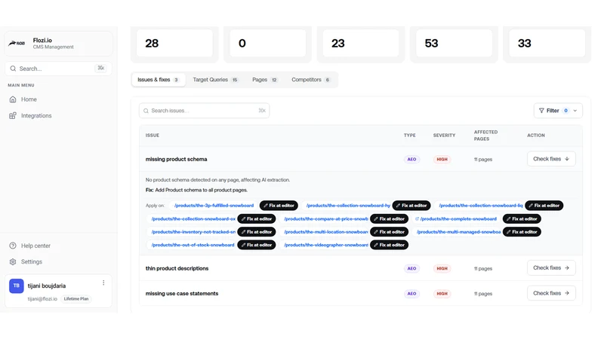Open the Filter dropdown
The height and width of the screenshot is (339, 604).
point(558,111)
